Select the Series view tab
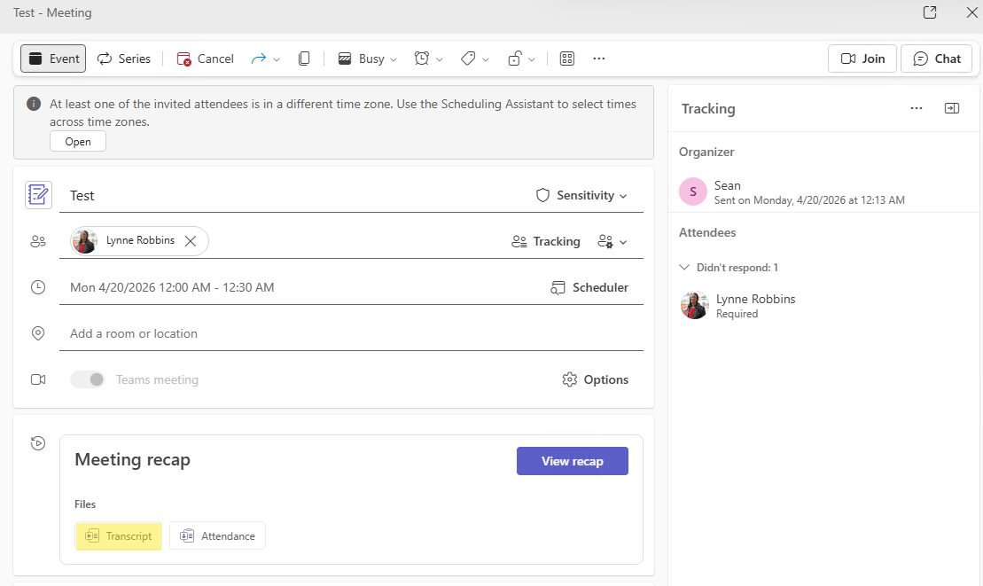The image size is (983, 586). pos(123,59)
